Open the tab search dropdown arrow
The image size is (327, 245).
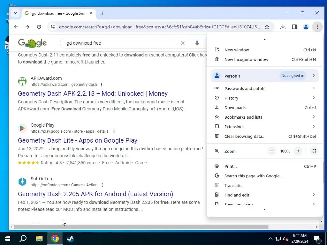click(x=15, y=13)
